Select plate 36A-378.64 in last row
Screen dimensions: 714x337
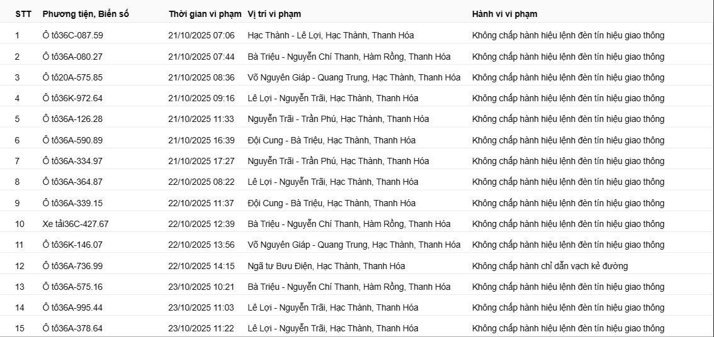72,328
